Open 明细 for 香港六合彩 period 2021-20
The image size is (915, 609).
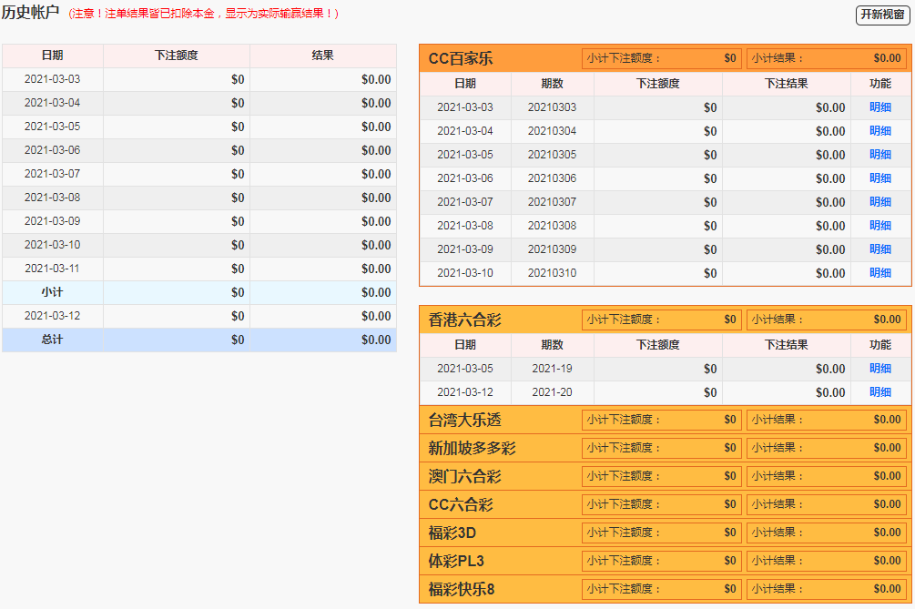tap(879, 392)
